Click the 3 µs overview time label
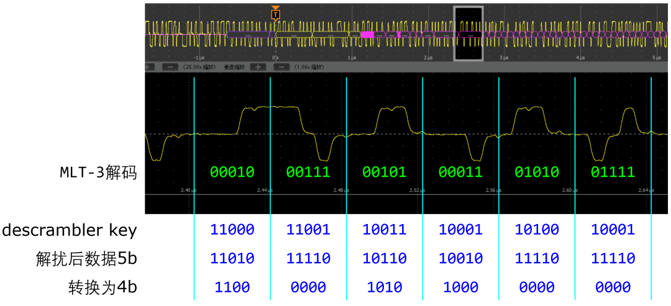The image size is (671, 306). pyautogui.click(x=505, y=57)
